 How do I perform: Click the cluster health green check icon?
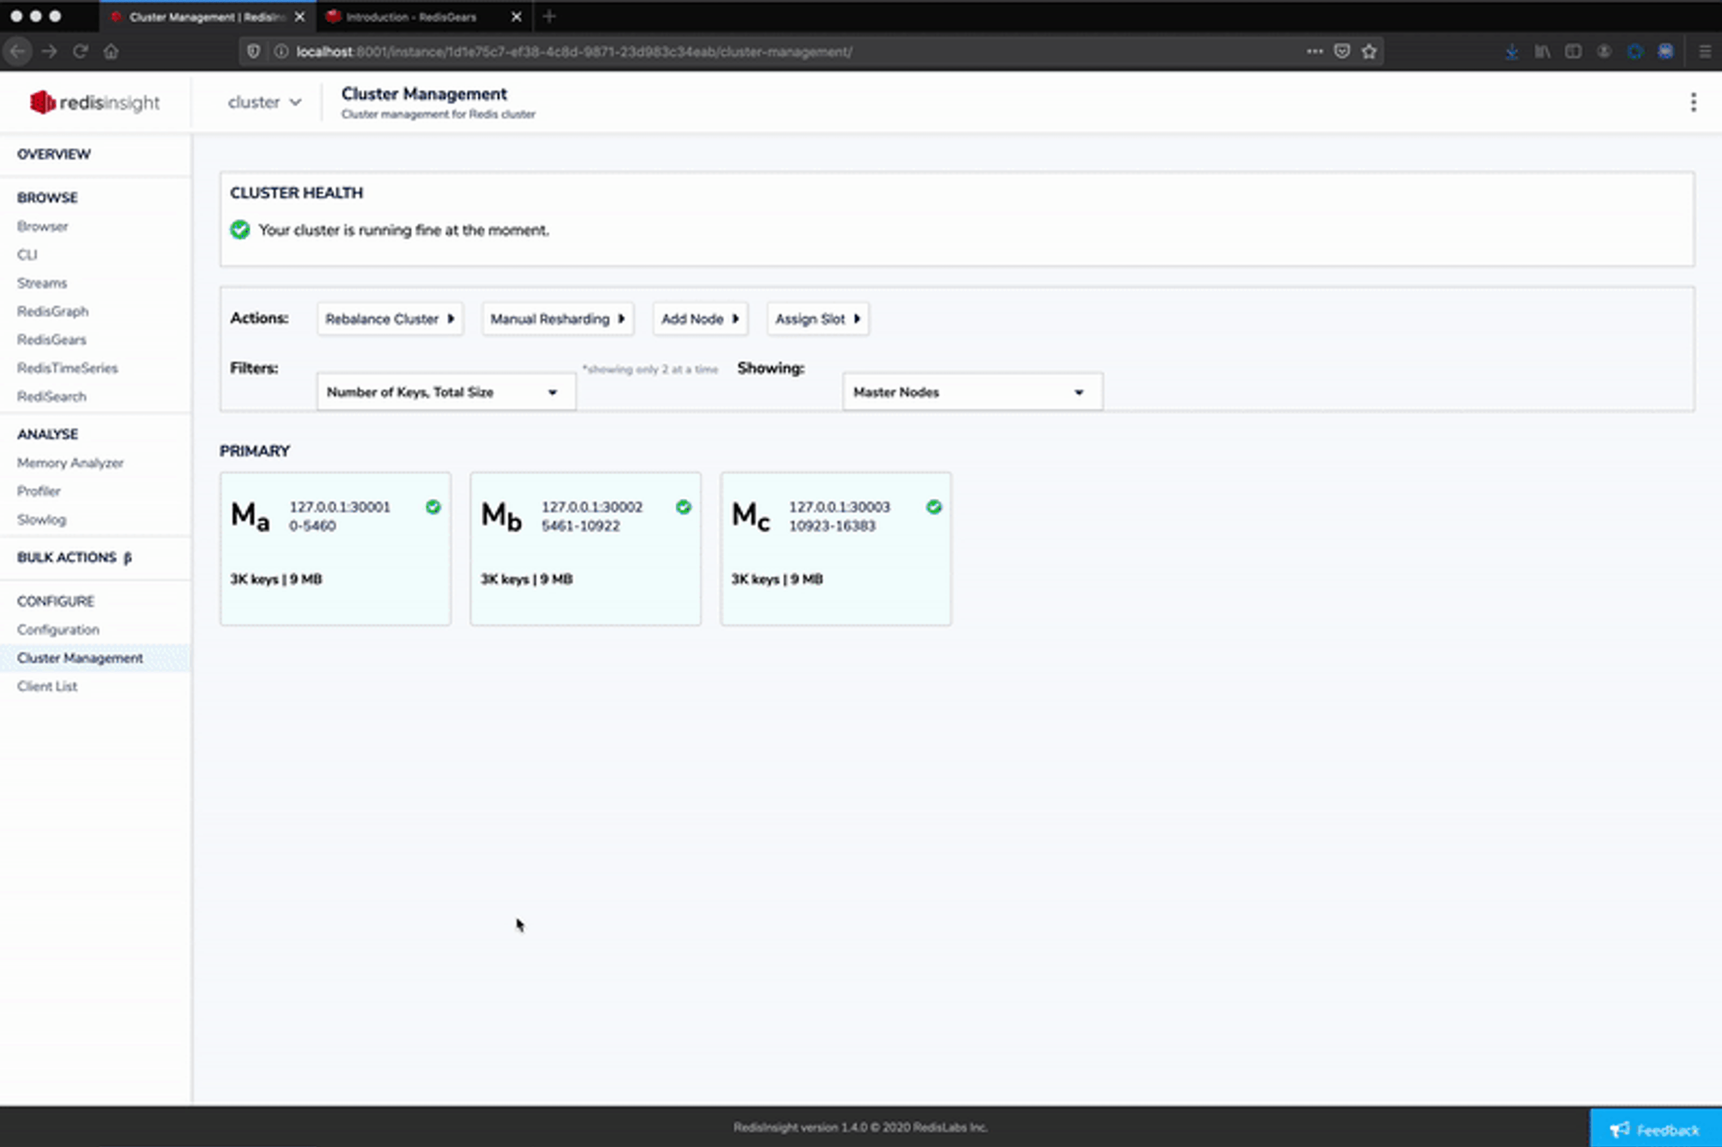pos(240,230)
